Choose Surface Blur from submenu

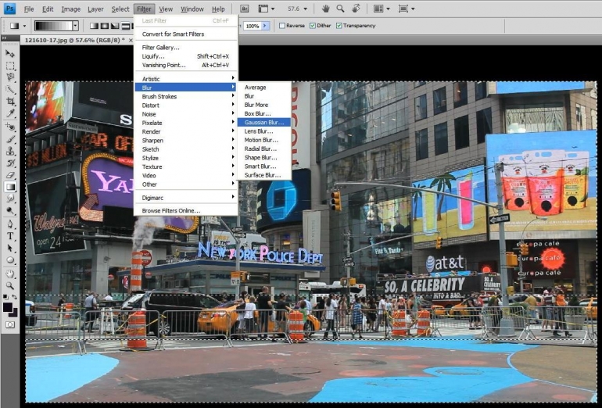(264, 175)
